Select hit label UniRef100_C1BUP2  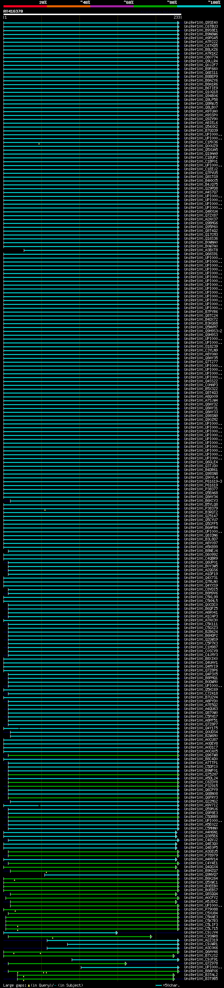click(x=201, y=158)
